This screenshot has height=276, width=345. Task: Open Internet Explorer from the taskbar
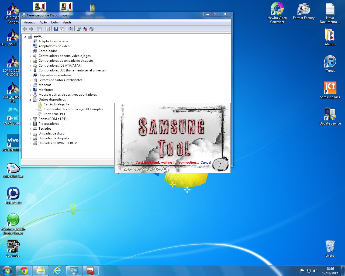click(x=57, y=271)
